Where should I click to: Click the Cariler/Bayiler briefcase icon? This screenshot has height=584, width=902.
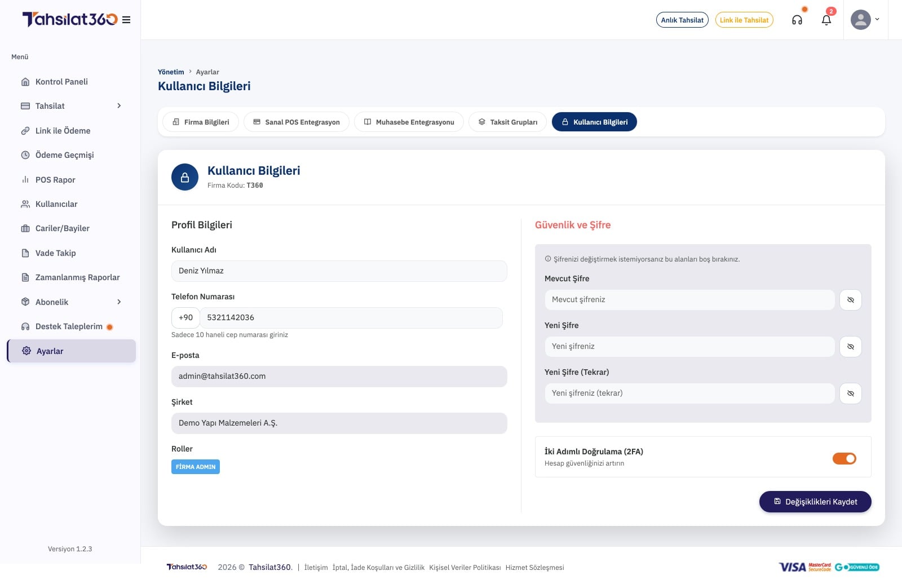coord(25,228)
